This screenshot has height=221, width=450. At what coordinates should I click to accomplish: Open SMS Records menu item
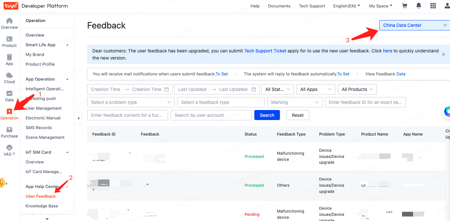pyautogui.click(x=39, y=127)
